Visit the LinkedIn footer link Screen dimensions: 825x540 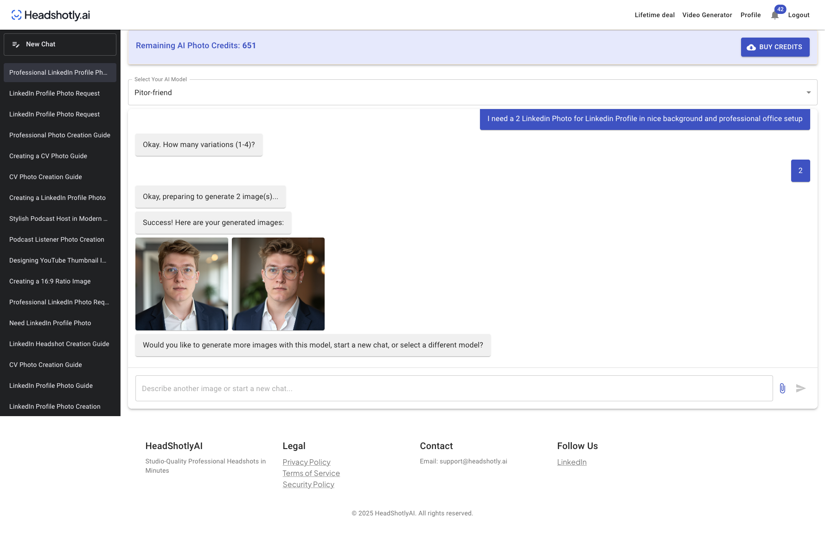pos(572,462)
